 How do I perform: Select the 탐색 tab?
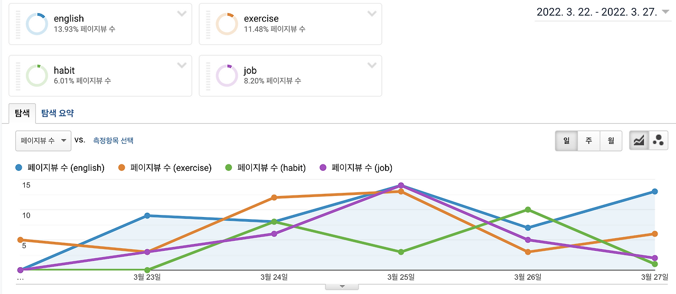(22, 113)
